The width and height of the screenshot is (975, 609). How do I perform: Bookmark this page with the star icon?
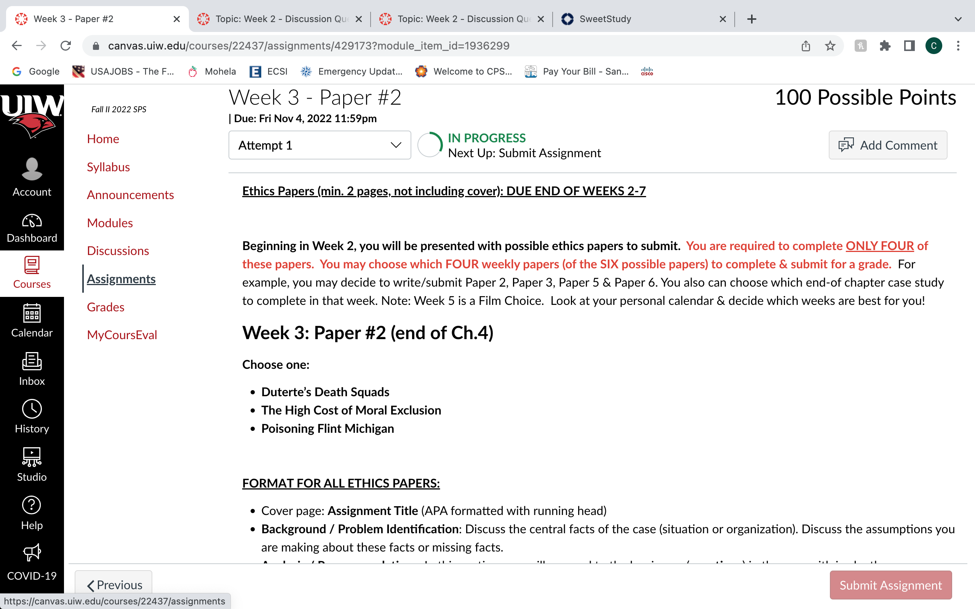[x=830, y=46]
